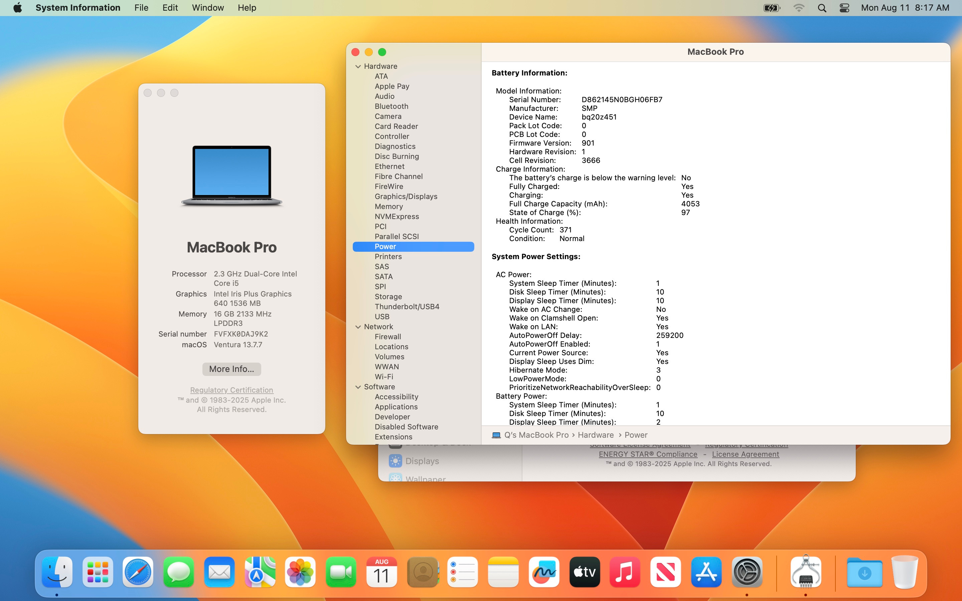Open Maps app in the Dock
Screen dimensions: 962x601
click(260, 572)
